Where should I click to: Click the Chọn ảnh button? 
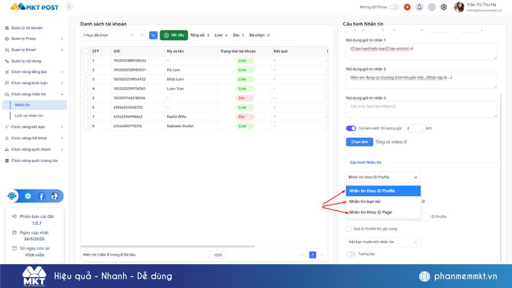coord(360,142)
